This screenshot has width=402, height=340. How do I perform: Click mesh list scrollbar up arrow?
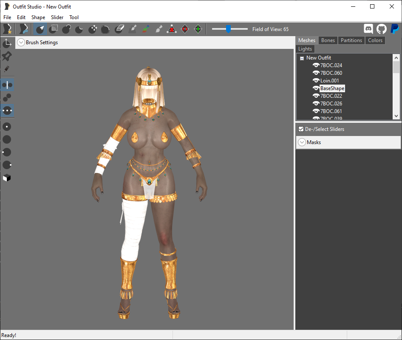[x=396, y=58]
